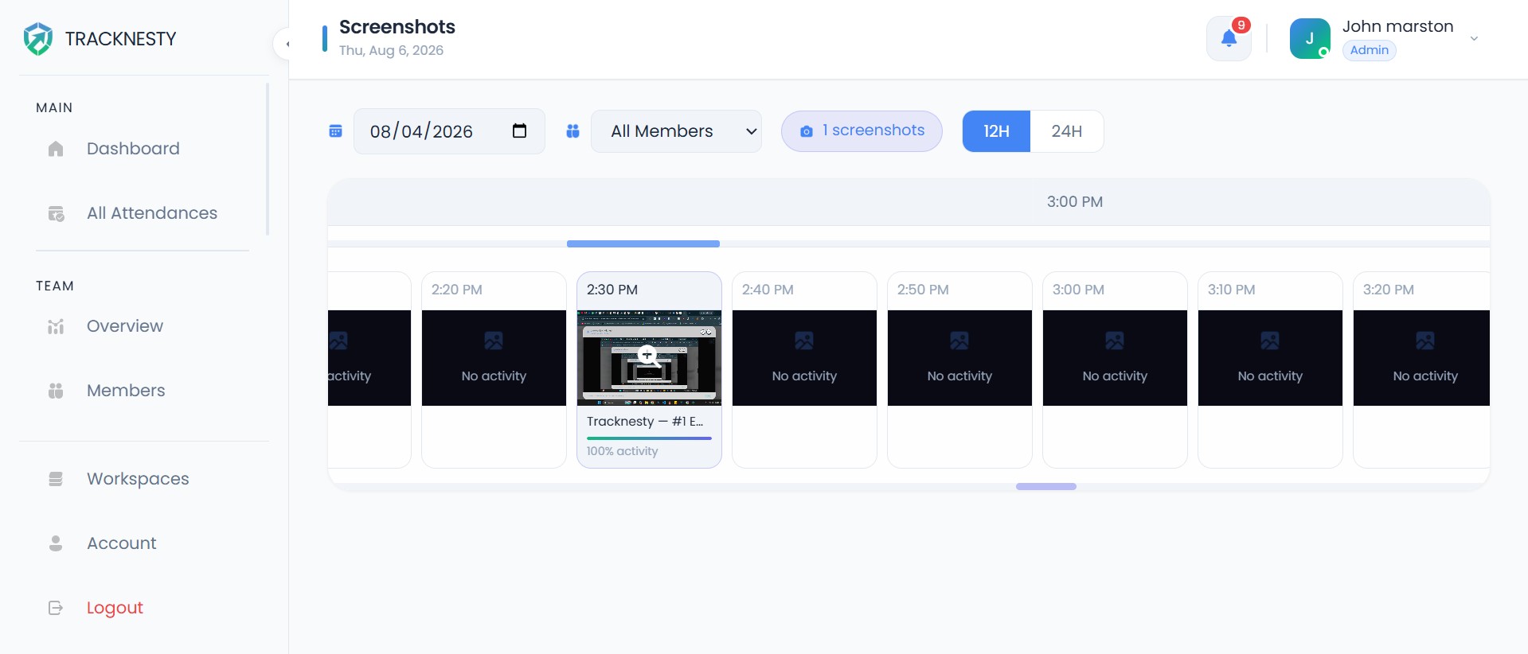Open the date picker calendar button

pos(519,130)
